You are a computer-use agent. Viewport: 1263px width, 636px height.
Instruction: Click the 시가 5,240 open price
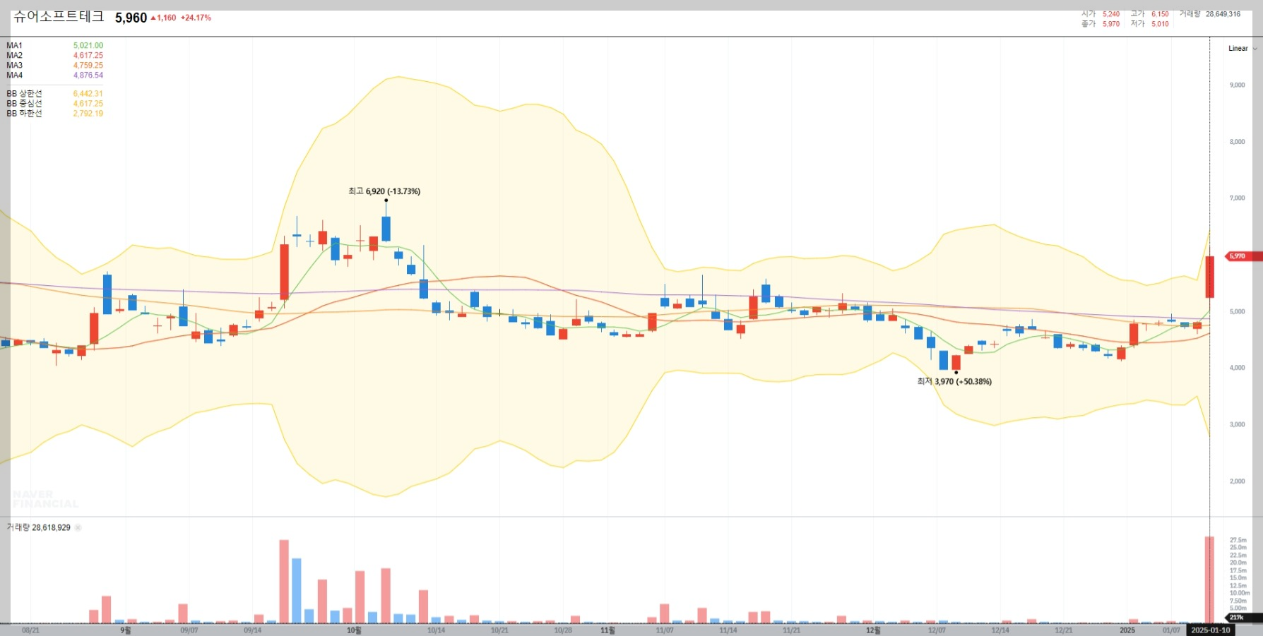coord(1101,14)
